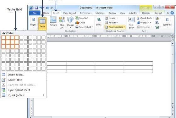The width and height of the screenshot is (176, 118).
Task: Open the References tab
Action: [x=86, y=13]
